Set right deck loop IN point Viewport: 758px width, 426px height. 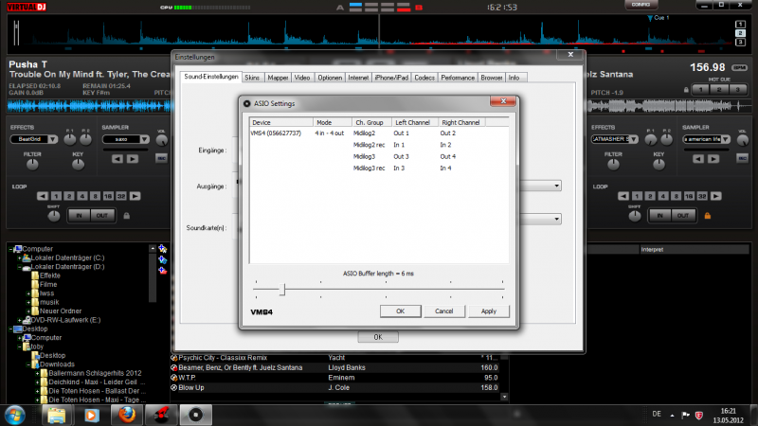(659, 216)
